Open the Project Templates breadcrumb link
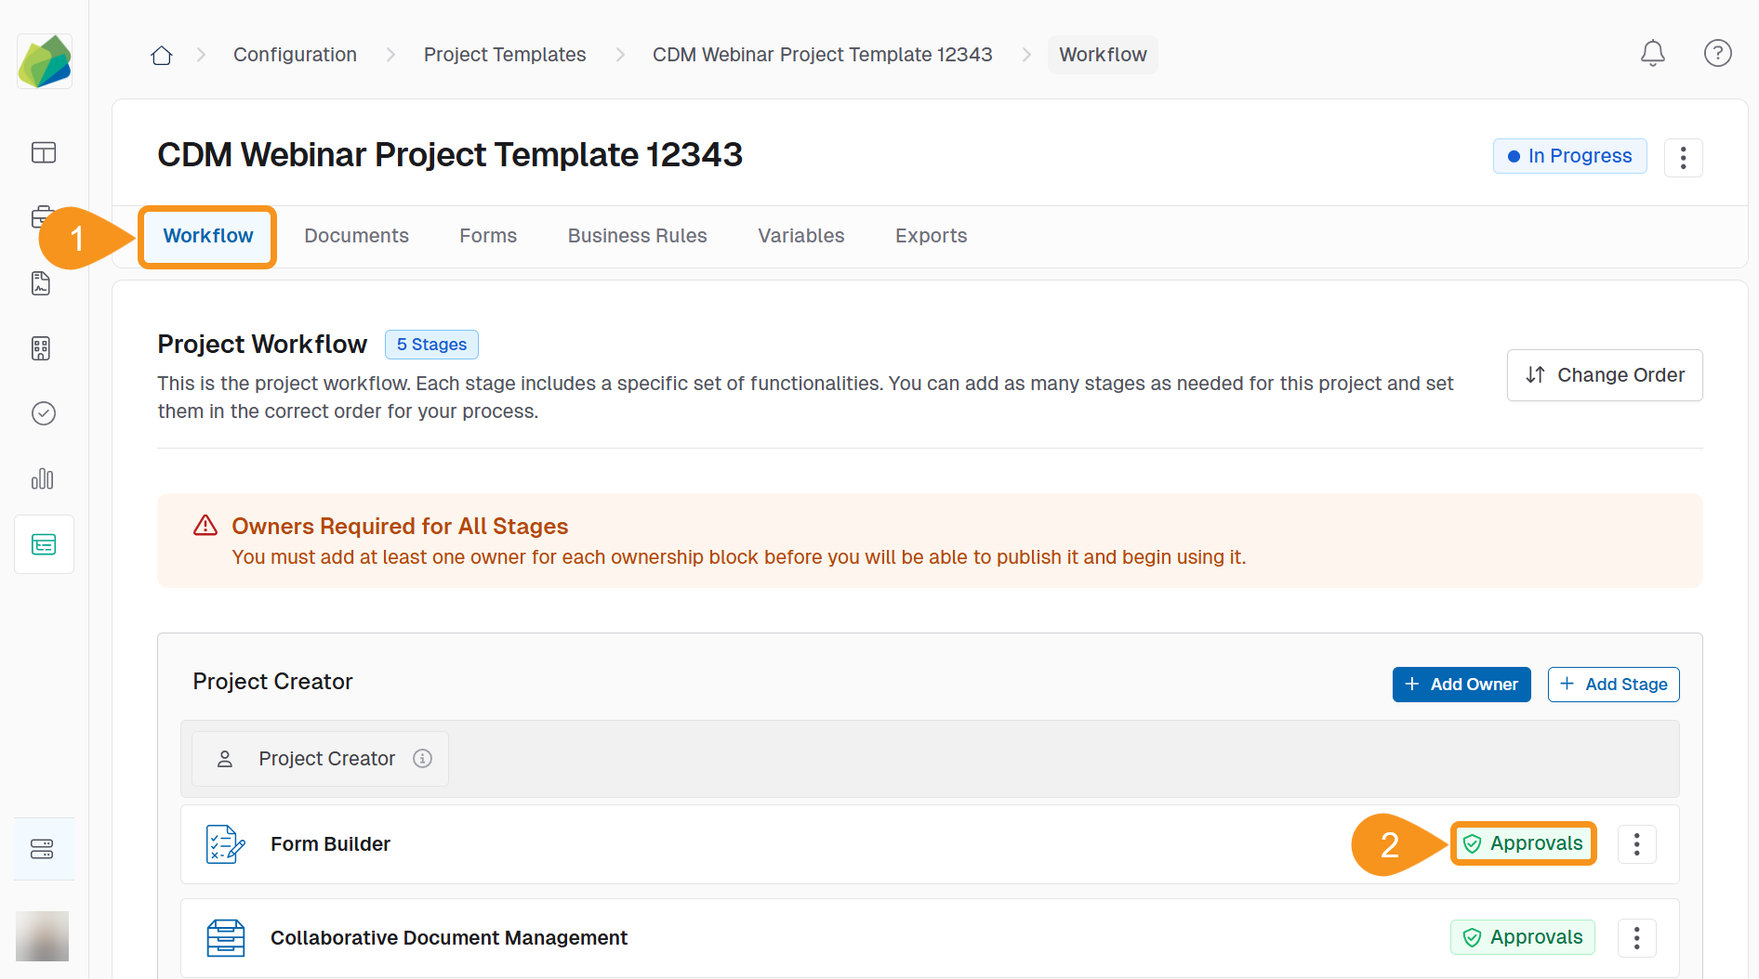1759x979 pixels. [x=505, y=54]
